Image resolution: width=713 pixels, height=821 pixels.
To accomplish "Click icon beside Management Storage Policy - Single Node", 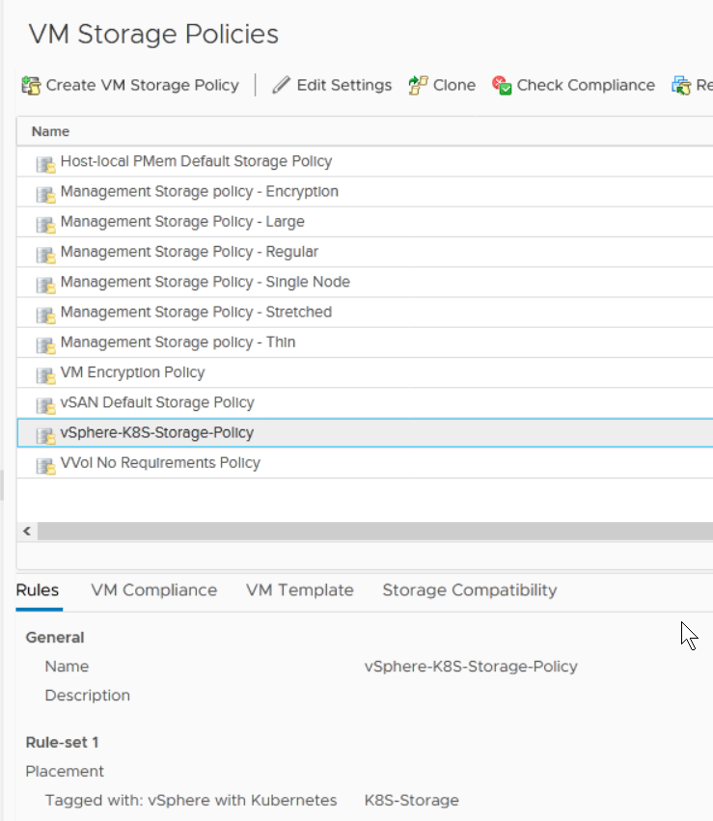I will coord(45,285).
